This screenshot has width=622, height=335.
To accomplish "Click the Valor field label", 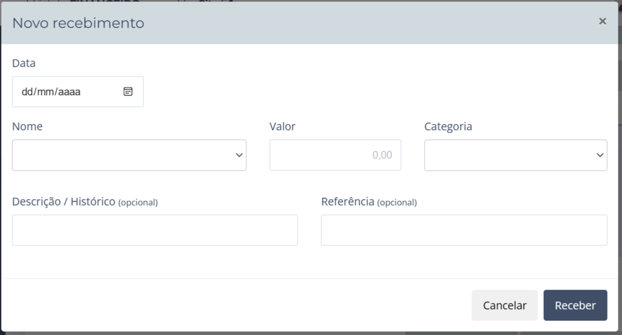I will tap(282, 127).
